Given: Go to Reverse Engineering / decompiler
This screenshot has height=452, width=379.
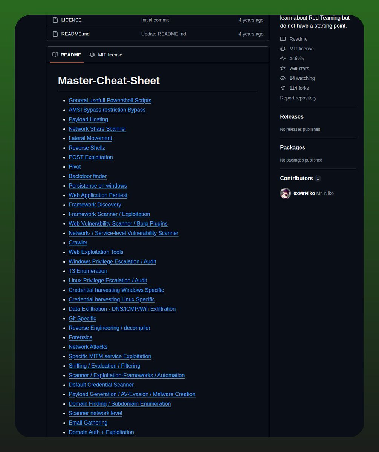Looking at the screenshot, I should pos(109,328).
